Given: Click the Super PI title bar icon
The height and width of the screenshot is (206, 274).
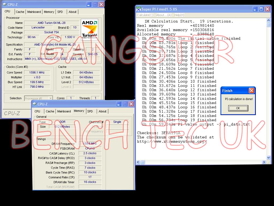Looking at the screenshot, I should click(138, 9).
